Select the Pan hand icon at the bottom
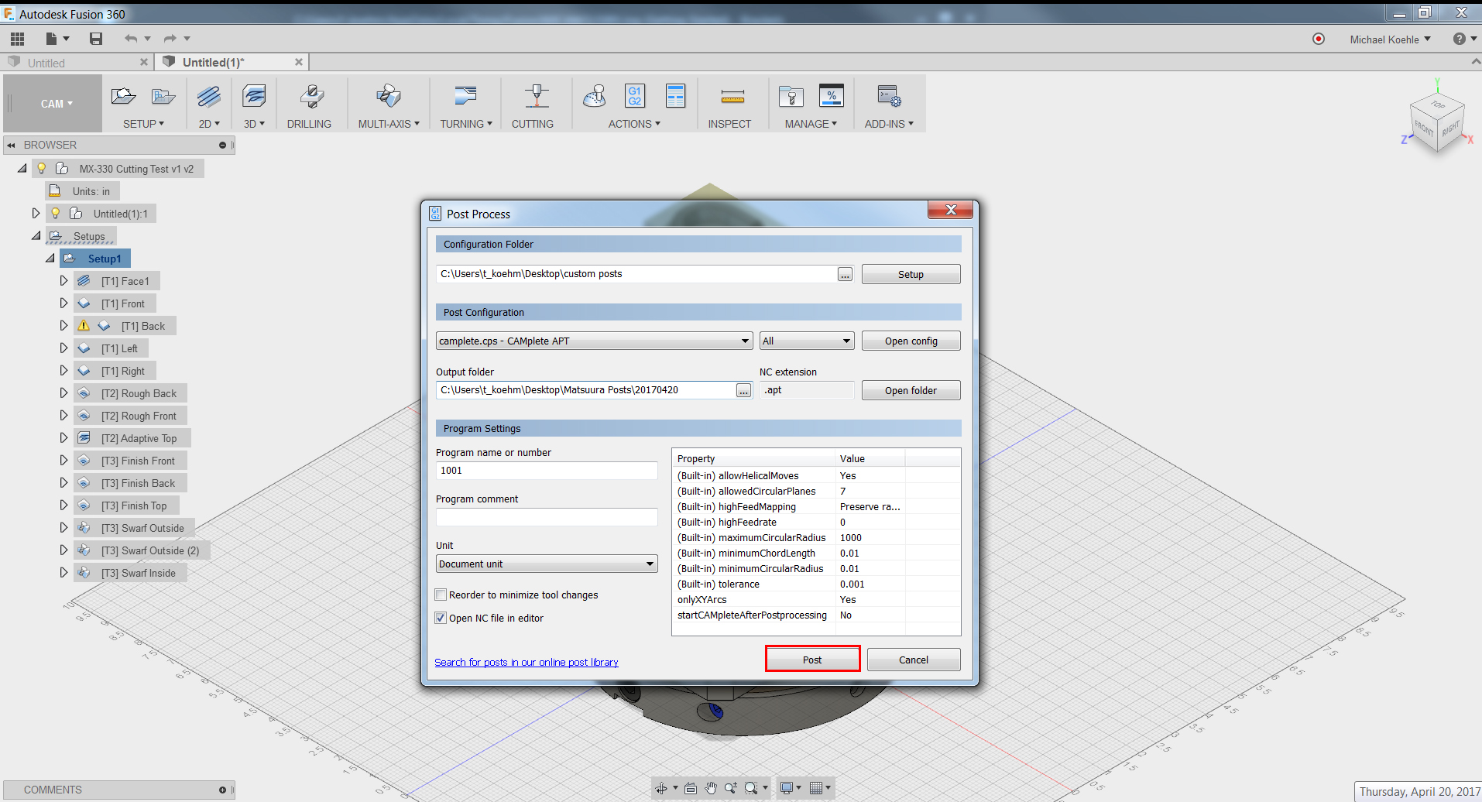 [x=711, y=788]
